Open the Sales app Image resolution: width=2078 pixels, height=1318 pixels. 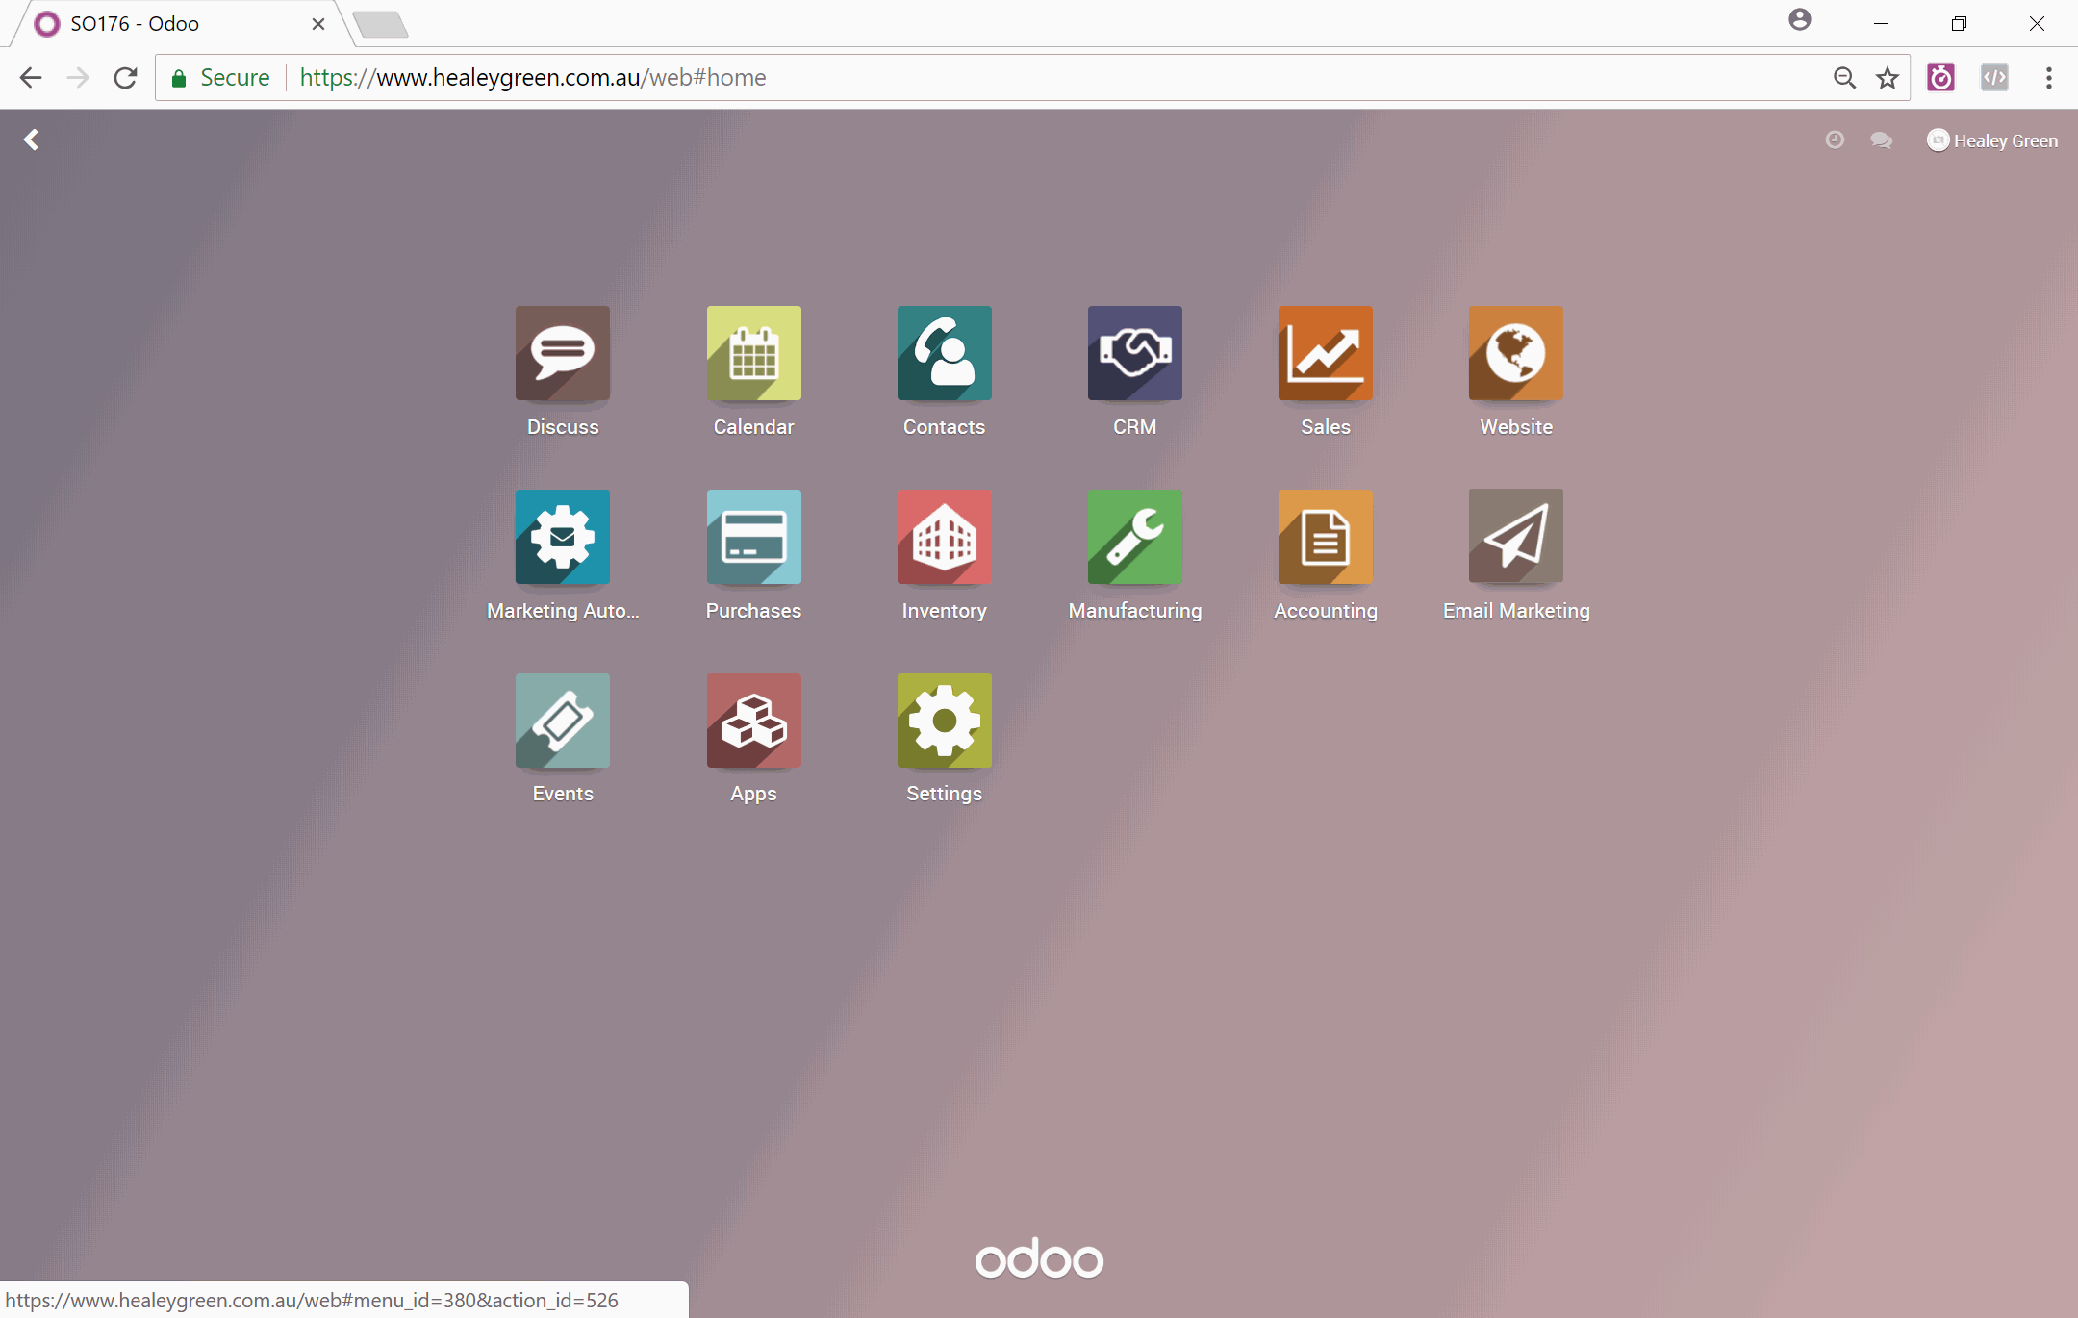click(x=1326, y=353)
